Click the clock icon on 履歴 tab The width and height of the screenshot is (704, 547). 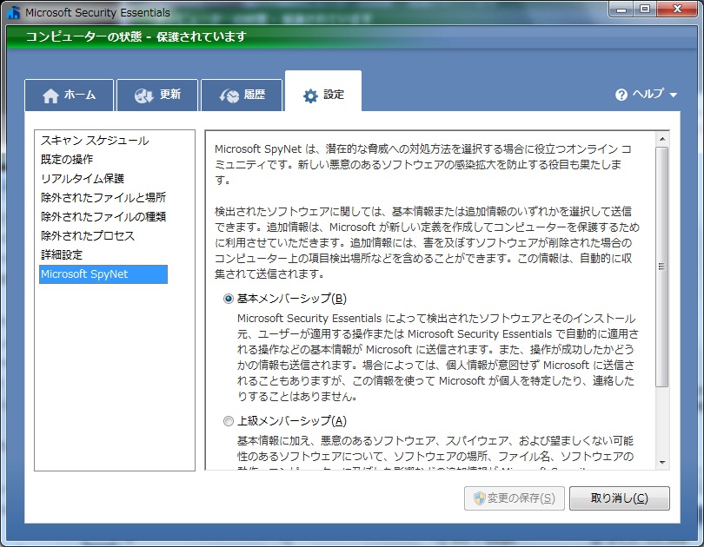coord(229,96)
